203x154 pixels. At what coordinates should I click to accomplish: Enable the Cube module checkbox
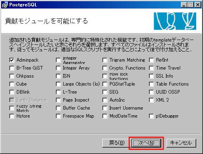[12, 84]
